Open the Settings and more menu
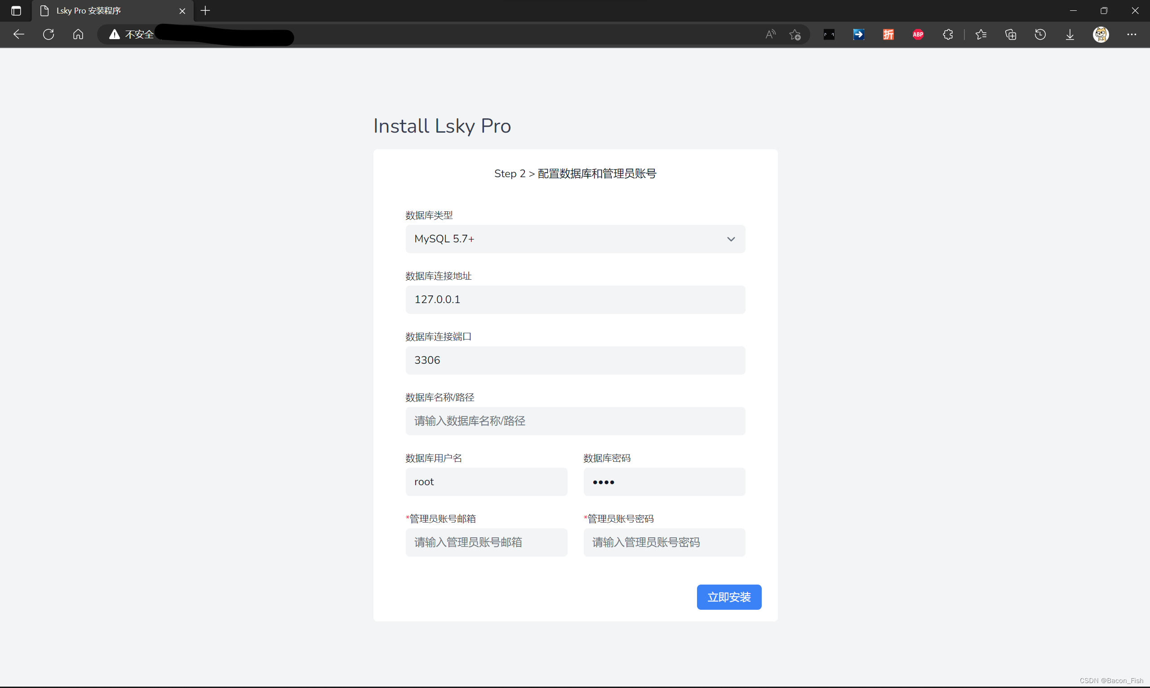Image resolution: width=1150 pixels, height=688 pixels. pyautogui.click(x=1132, y=34)
